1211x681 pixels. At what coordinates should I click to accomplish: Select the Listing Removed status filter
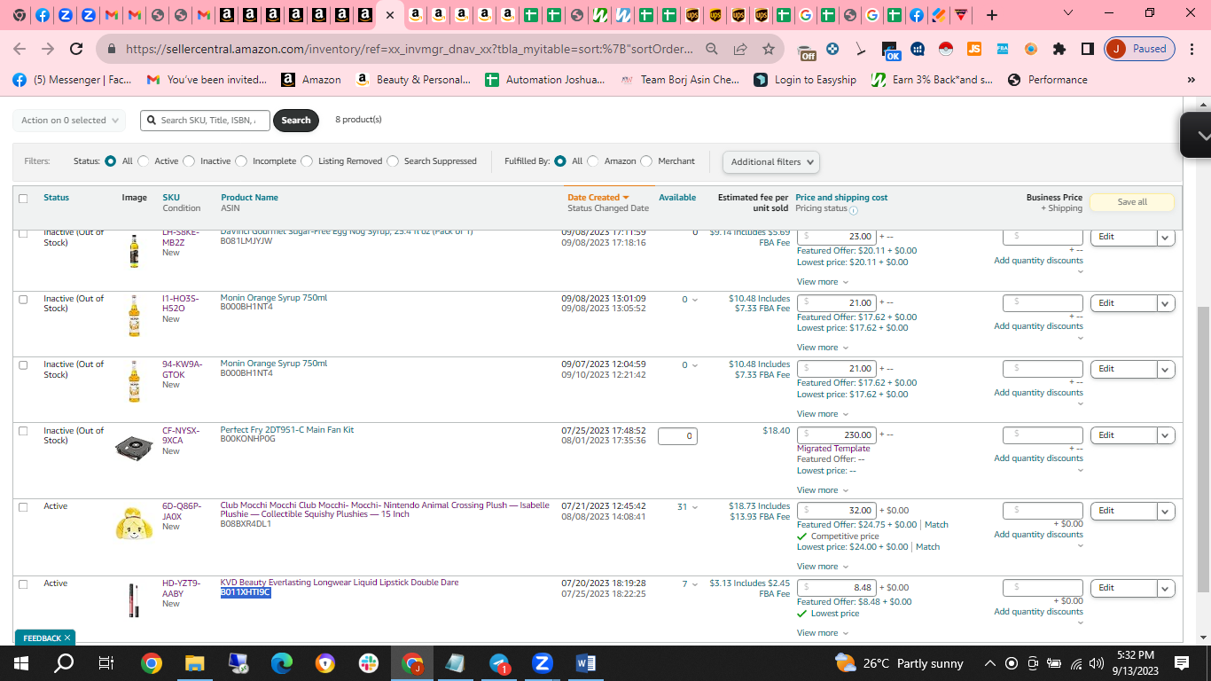click(x=307, y=161)
